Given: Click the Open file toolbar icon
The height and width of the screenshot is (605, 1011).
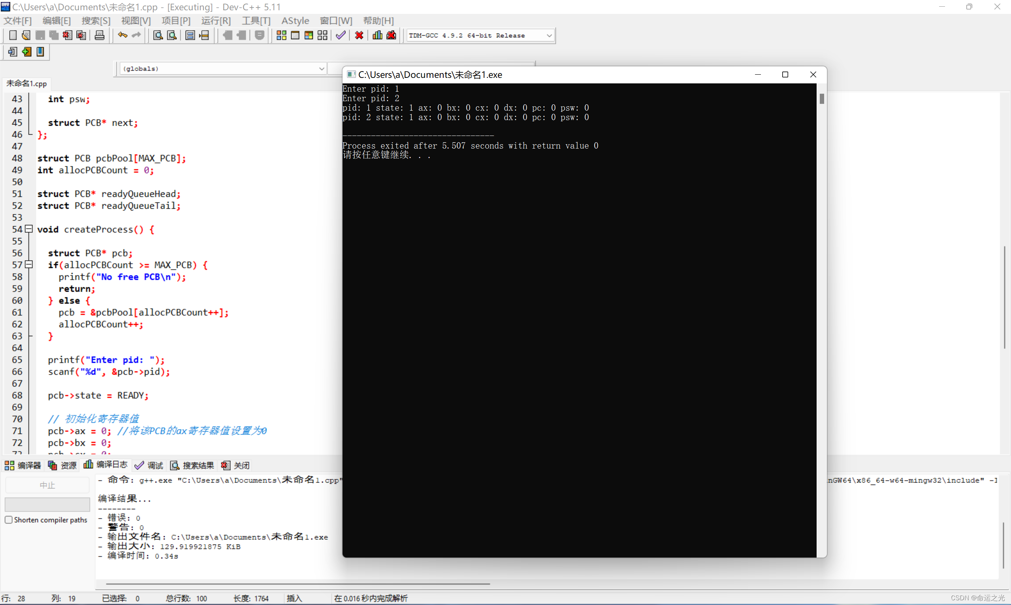Looking at the screenshot, I should [x=26, y=36].
